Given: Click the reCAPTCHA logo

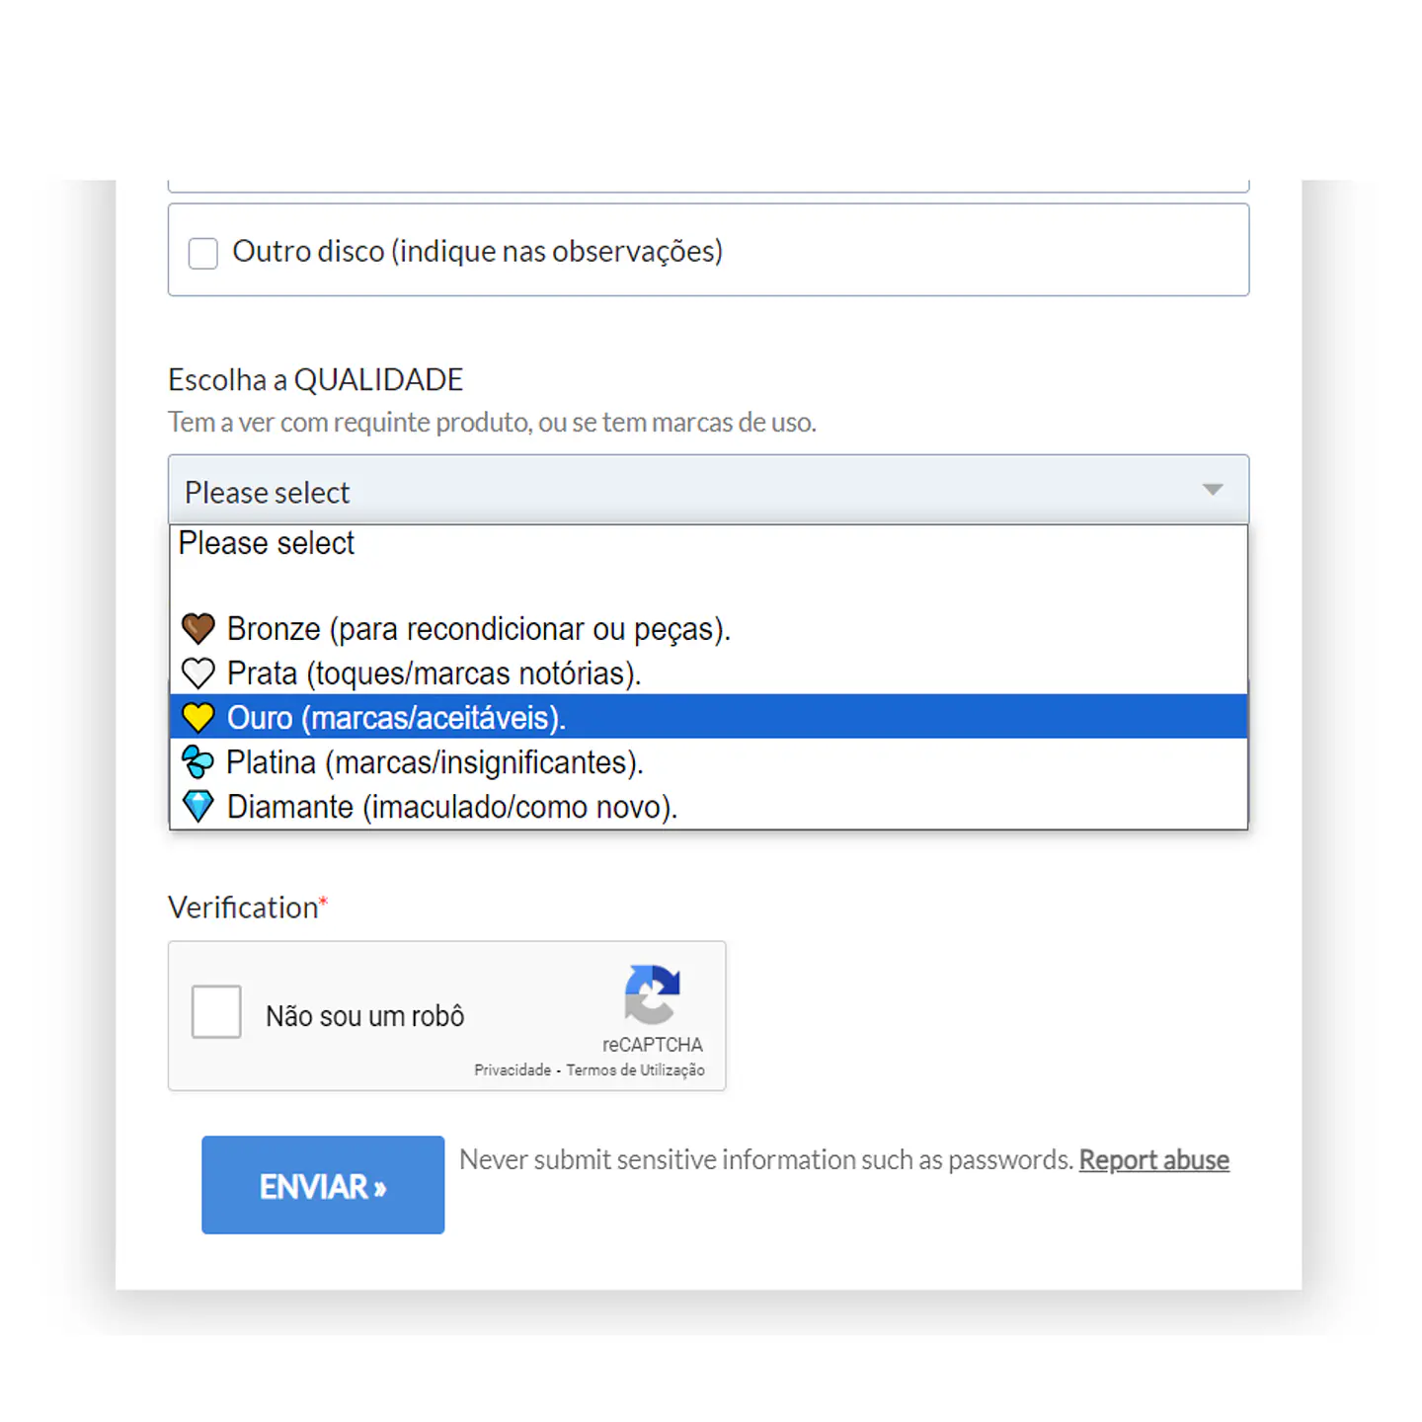Looking at the screenshot, I should pyautogui.click(x=652, y=994).
